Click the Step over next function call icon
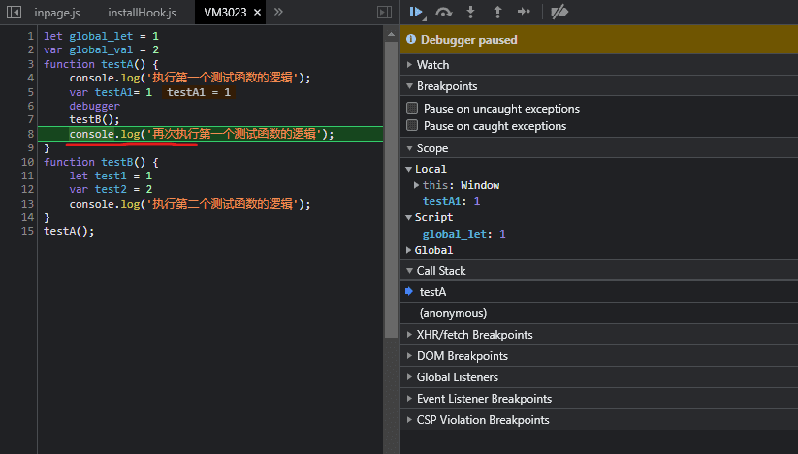 pos(444,12)
